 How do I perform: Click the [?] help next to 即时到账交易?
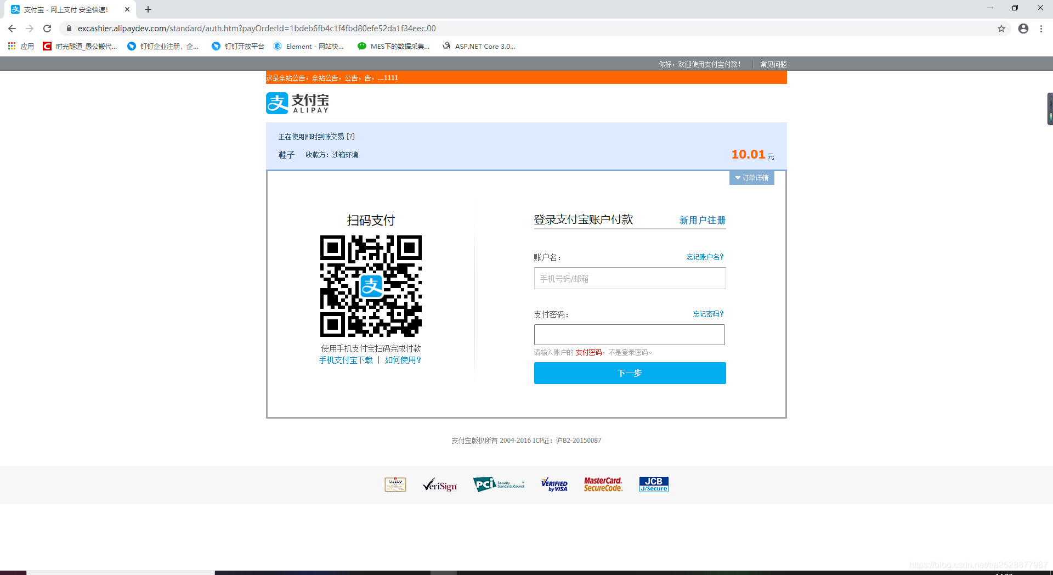[x=350, y=137]
